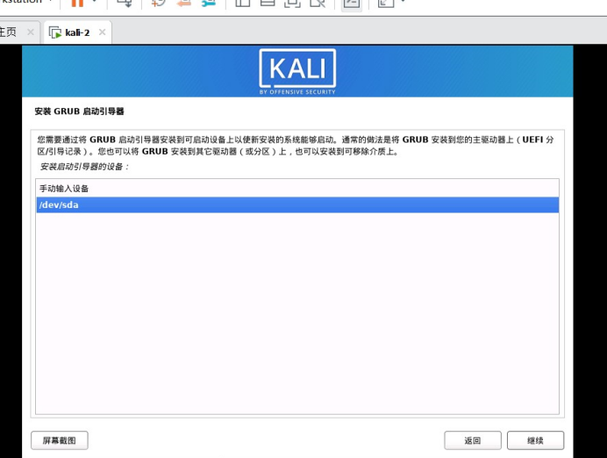Screen dimensions: 607x458
Task: Select the /dev/sda device row
Action: click(x=297, y=204)
